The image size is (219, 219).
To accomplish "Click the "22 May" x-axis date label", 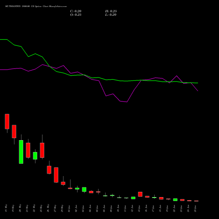I will click(34, 208).
